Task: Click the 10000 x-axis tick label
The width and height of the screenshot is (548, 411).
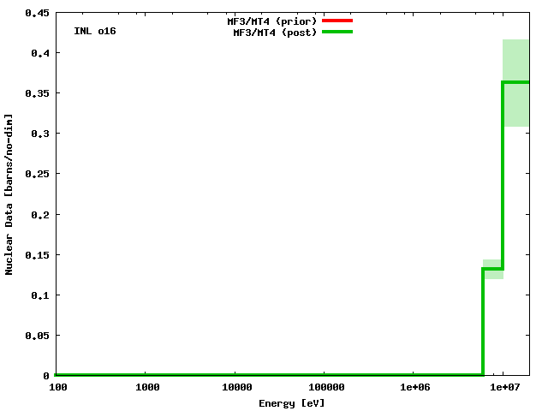Action: 236,387
